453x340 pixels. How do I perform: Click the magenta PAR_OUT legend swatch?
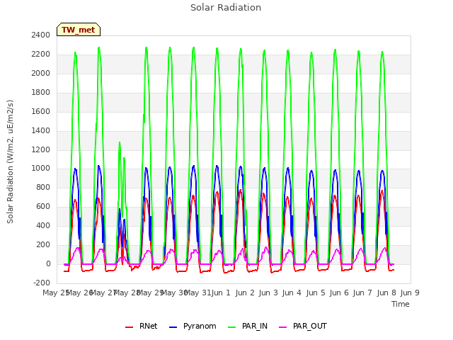click(x=283, y=327)
